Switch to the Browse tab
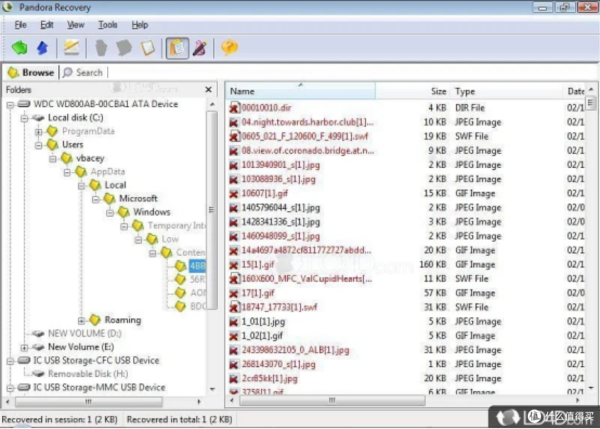Viewport: 600px width, 429px height. (31, 72)
